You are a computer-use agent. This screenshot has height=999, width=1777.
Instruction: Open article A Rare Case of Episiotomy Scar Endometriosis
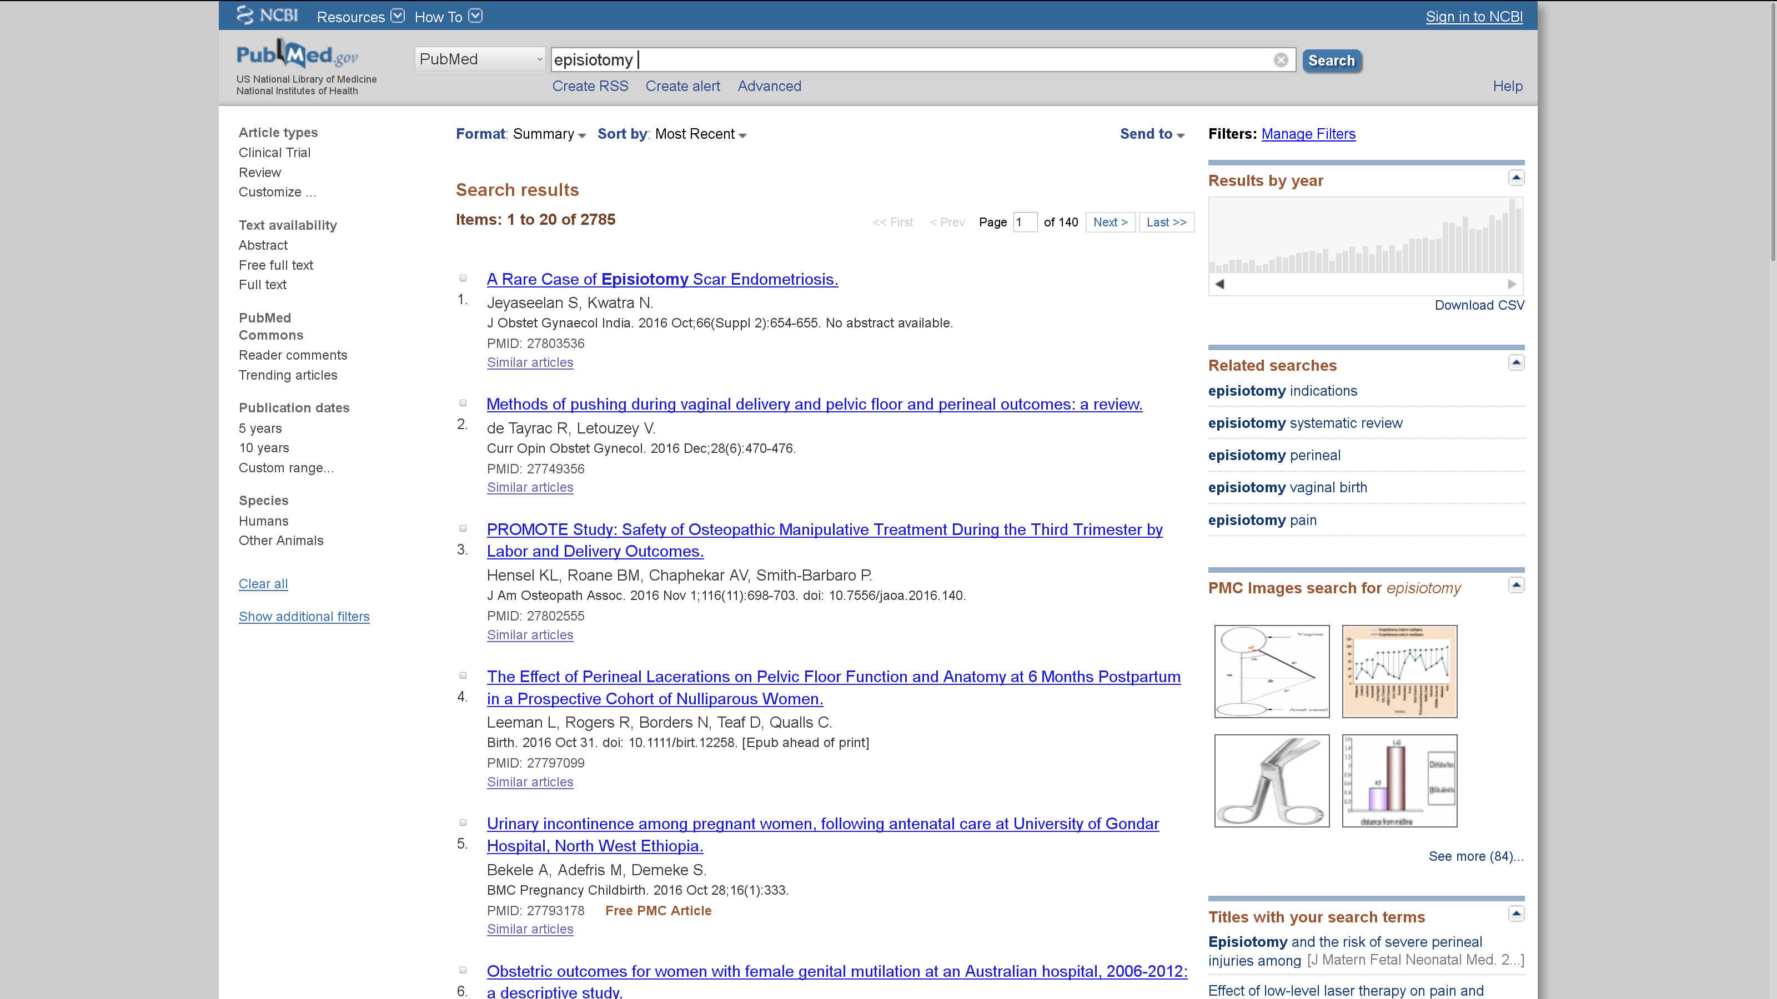pyautogui.click(x=662, y=279)
